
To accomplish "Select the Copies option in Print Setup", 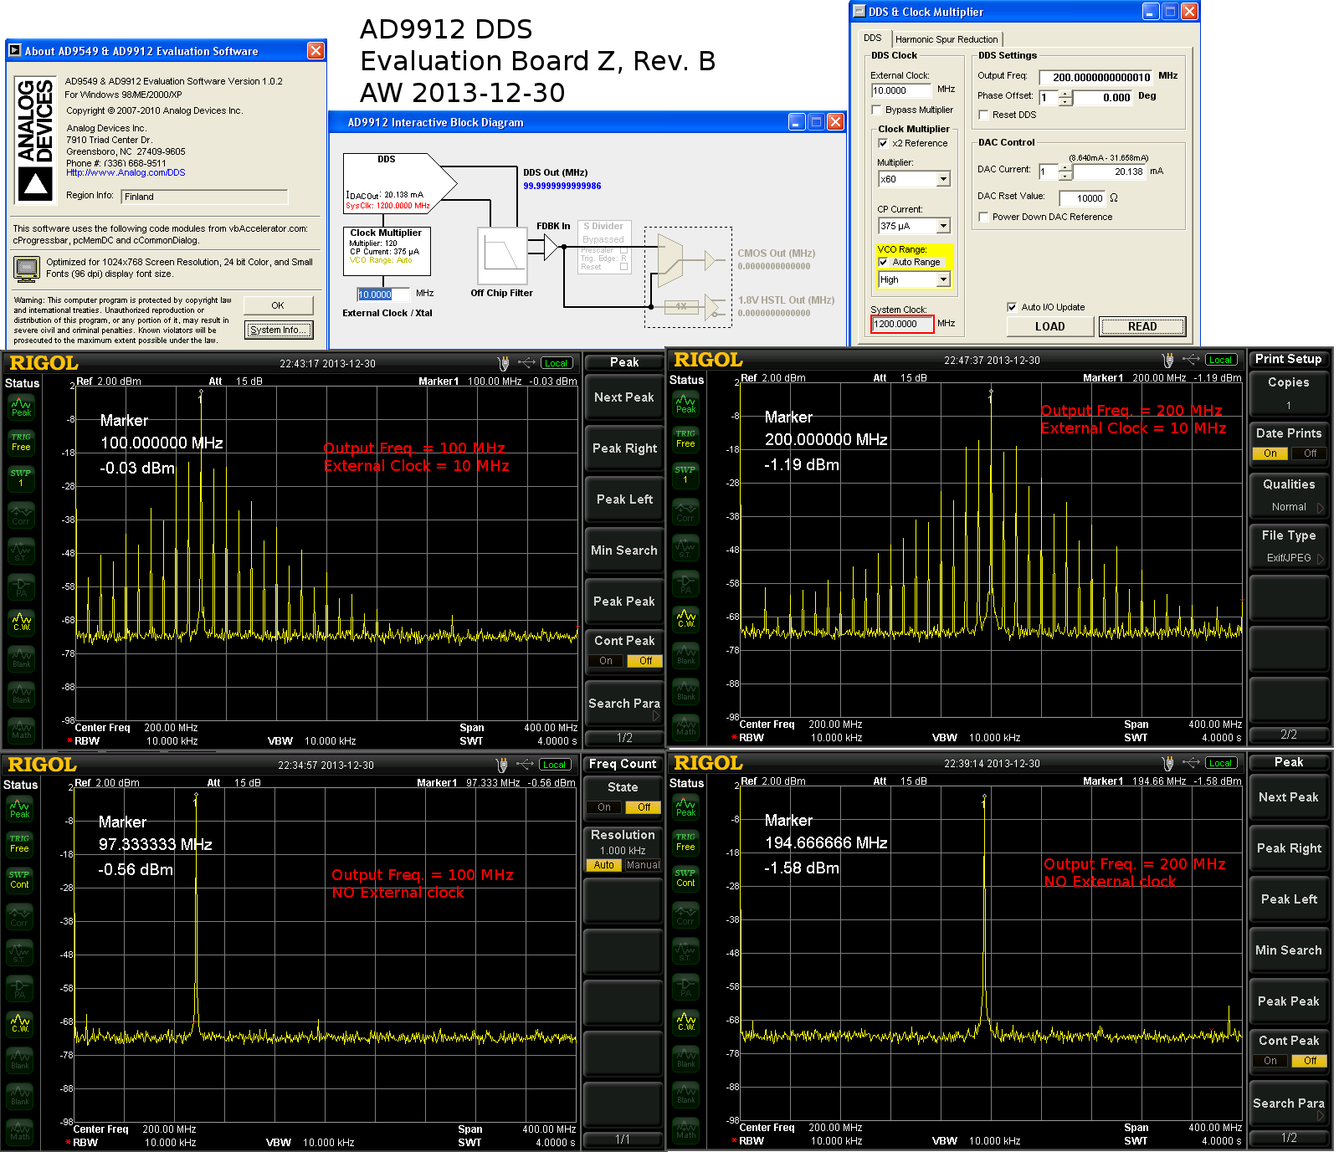I will click(x=1289, y=393).
